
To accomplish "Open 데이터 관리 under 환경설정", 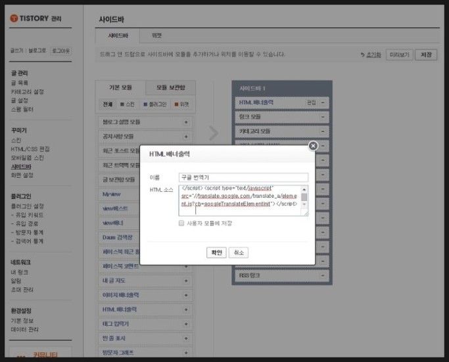I will pyautogui.click(x=24, y=330).
